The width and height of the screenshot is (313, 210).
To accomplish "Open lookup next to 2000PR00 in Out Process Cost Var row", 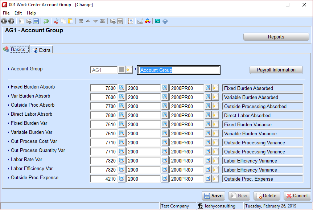I will click(208, 142).
